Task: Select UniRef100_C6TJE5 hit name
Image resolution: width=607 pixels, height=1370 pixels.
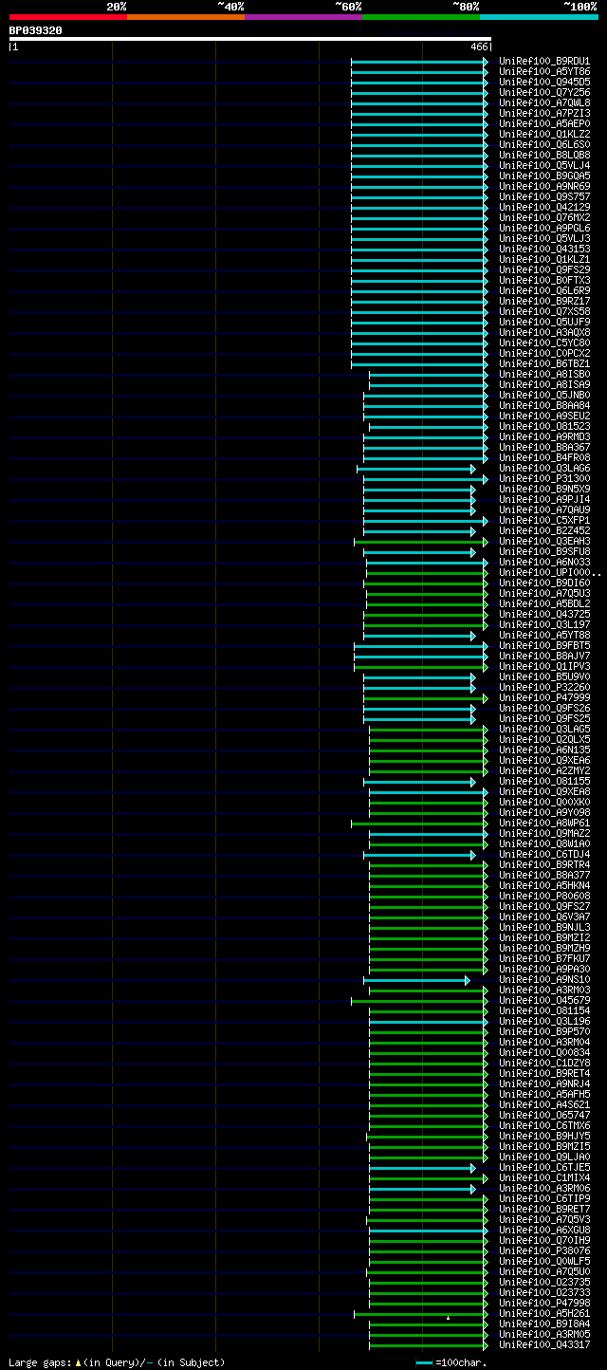Action: pos(544,1168)
